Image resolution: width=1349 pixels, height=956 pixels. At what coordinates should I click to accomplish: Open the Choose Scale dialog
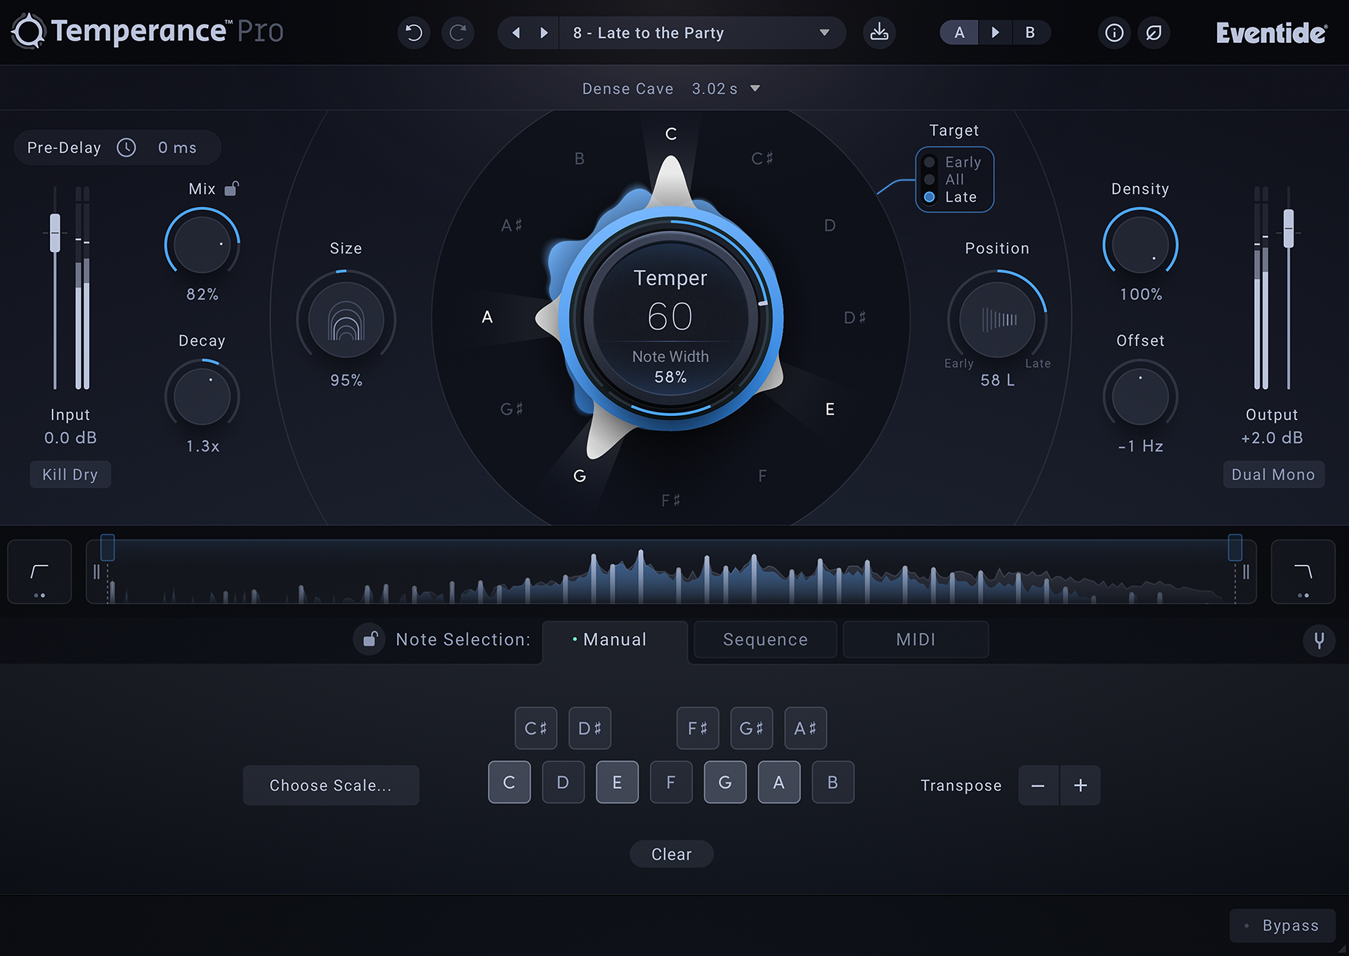[x=330, y=785]
